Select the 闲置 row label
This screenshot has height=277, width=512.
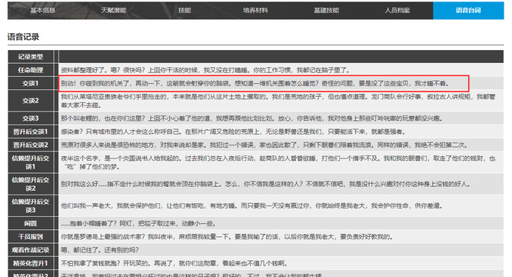(31, 223)
